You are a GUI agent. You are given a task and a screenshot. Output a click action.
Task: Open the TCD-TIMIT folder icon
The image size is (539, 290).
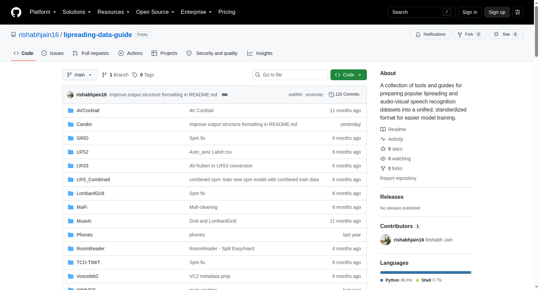71,262
